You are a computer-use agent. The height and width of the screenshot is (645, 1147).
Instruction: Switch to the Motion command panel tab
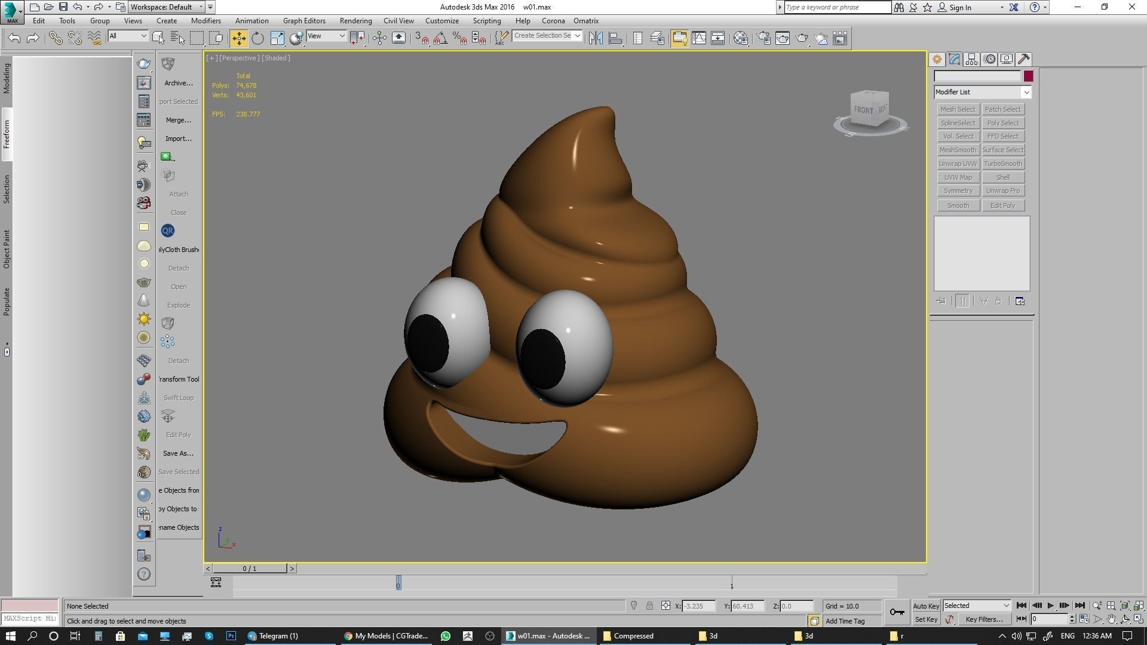click(989, 59)
